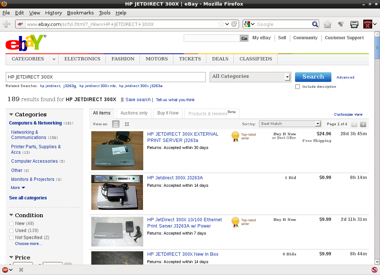380x275 pixels.
Task: Open the search engine selector dropdown arrow
Action: point(253,24)
